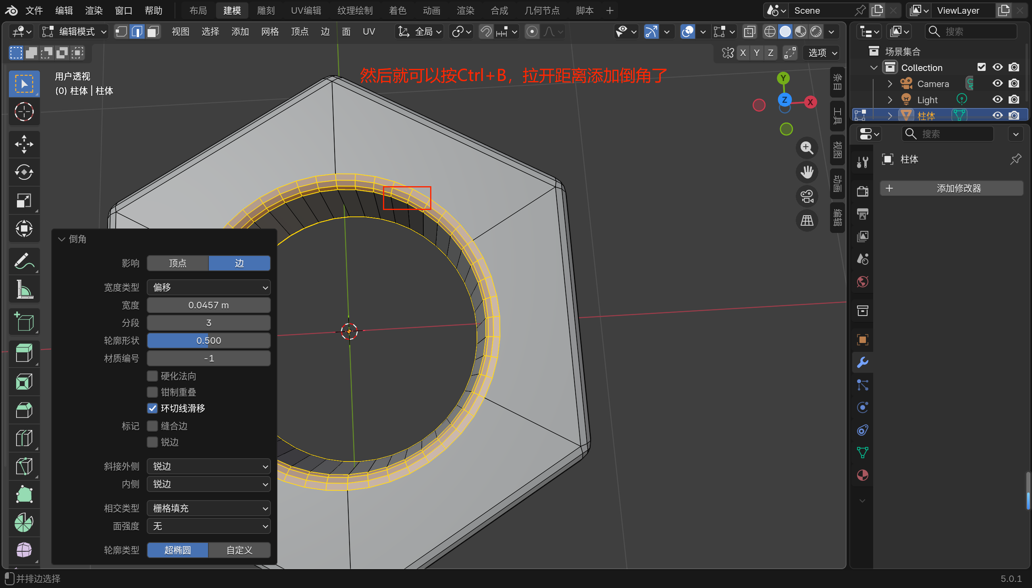Select the Measure tool
Image resolution: width=1032 pixels, height=588 pixels.
click(x=24, y=289)
